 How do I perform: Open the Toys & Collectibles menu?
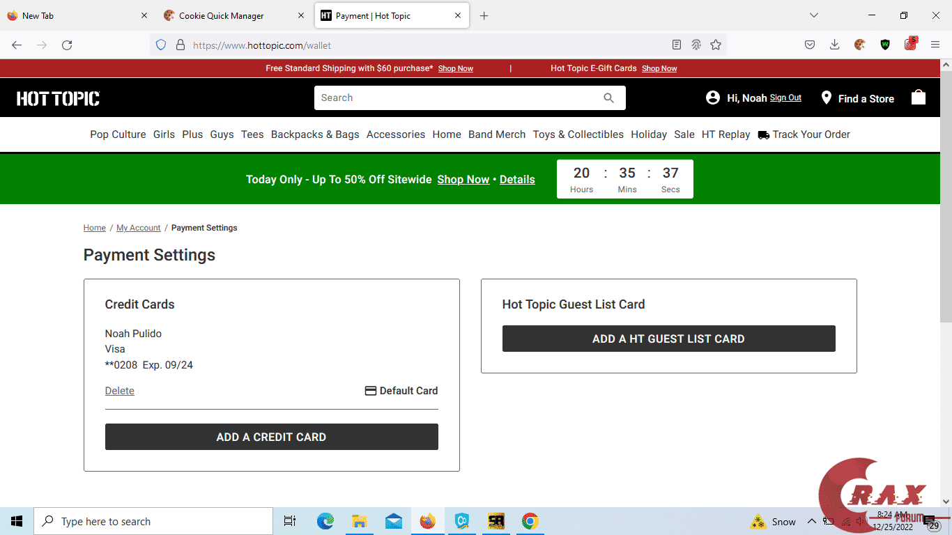pos(578,134)
